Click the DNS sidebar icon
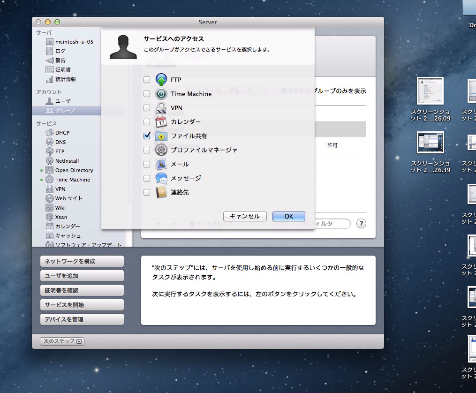 (50, 142)
